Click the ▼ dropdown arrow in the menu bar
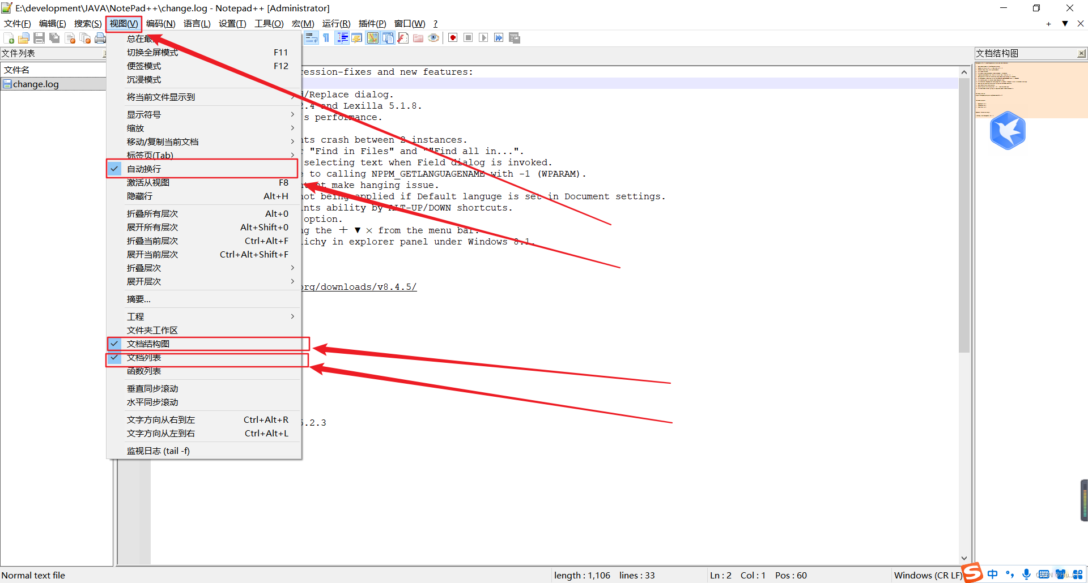1088x583 pixels. 1065,23
